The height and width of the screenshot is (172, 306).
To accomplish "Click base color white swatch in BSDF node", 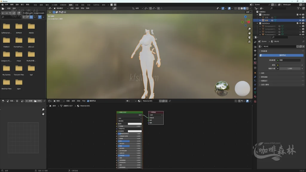I will pyautogui.click(x=135, y=124).
